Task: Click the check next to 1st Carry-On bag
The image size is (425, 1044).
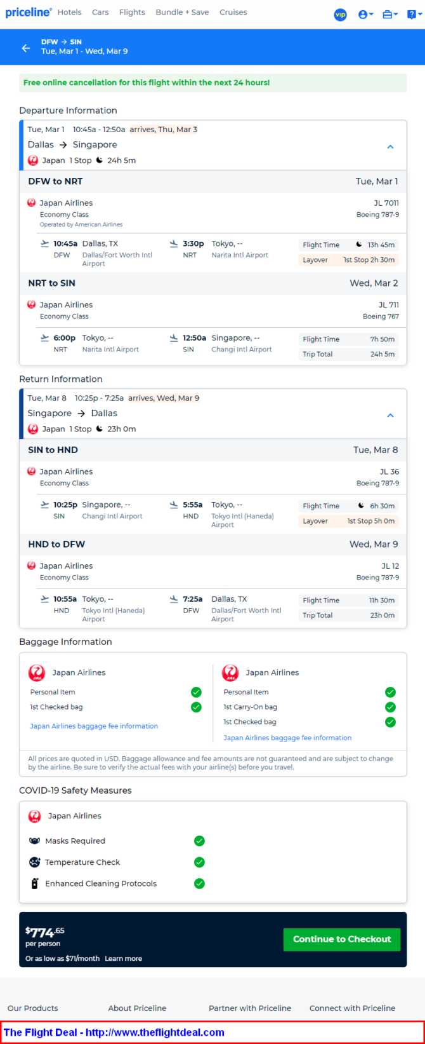Action: pos(390,707)
